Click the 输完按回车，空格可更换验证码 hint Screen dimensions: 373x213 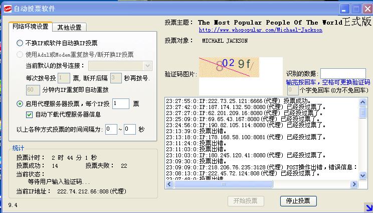coord(328,82)
